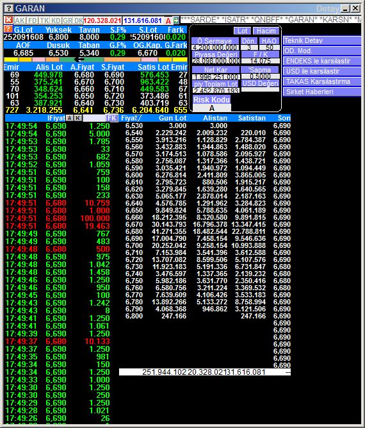Toggle the AK toolbar button
The image size is (365, 428).
tap(20, 21)
